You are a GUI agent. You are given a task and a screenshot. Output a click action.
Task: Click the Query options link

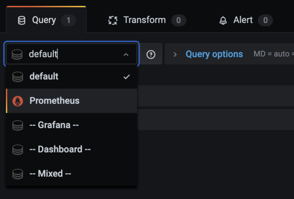[214, 54]
